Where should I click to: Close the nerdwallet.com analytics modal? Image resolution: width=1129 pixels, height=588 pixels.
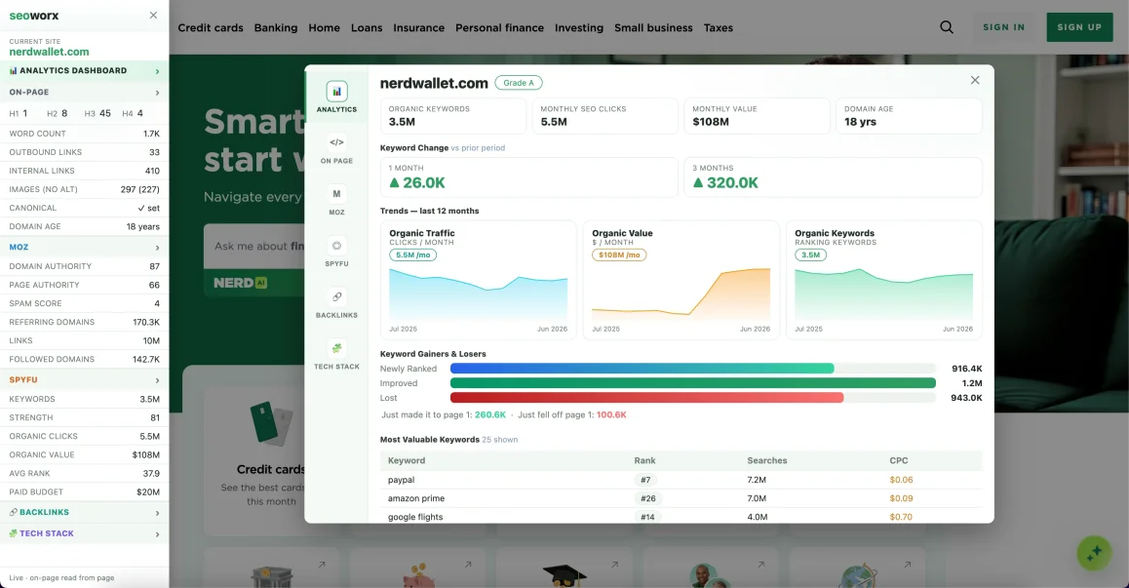click(x=975, y=80)
